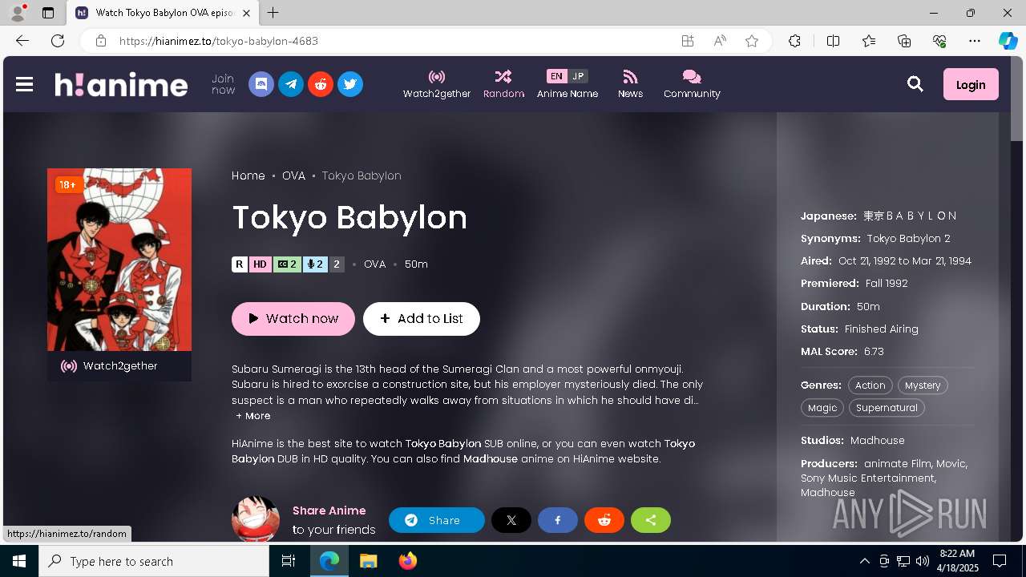The height and width of the screenshot is (577, 1026).
Task: Open Copilot sidebar
Action: [x=1008, y=41]
